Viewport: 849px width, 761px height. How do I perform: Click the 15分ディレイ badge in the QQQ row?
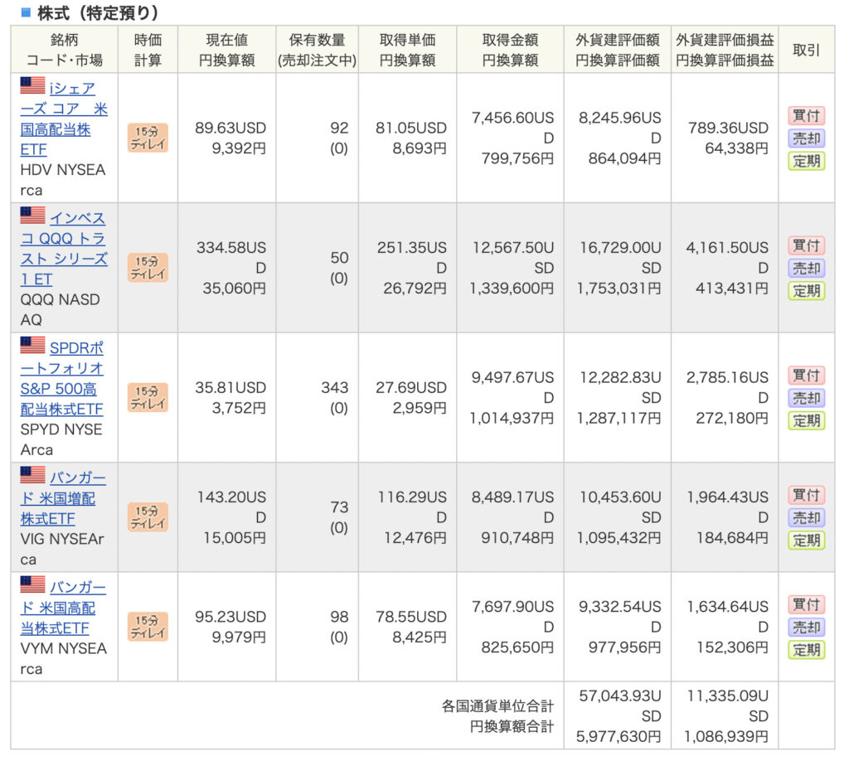148,268
